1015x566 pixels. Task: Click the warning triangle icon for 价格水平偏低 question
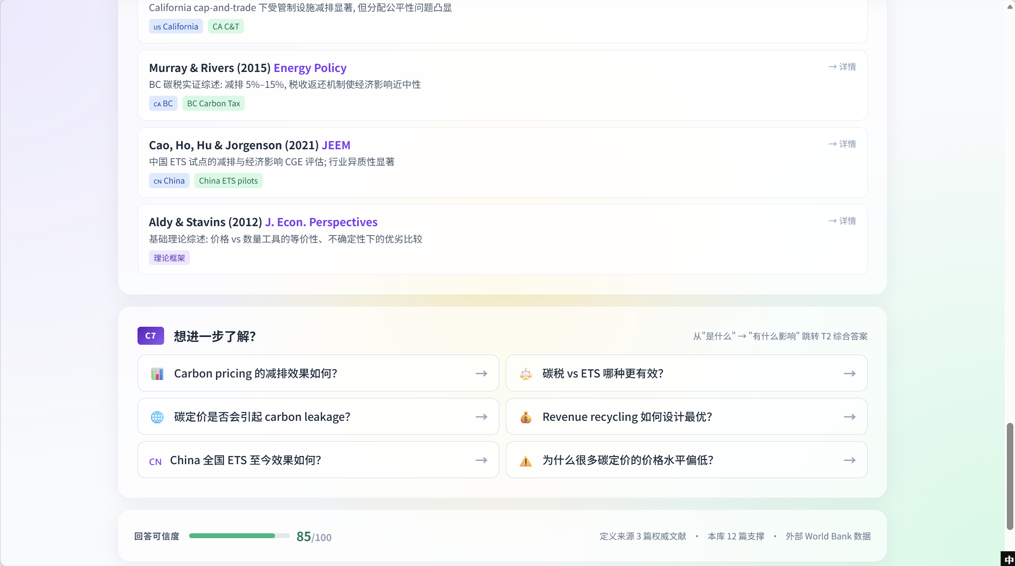tap(526, 460)
